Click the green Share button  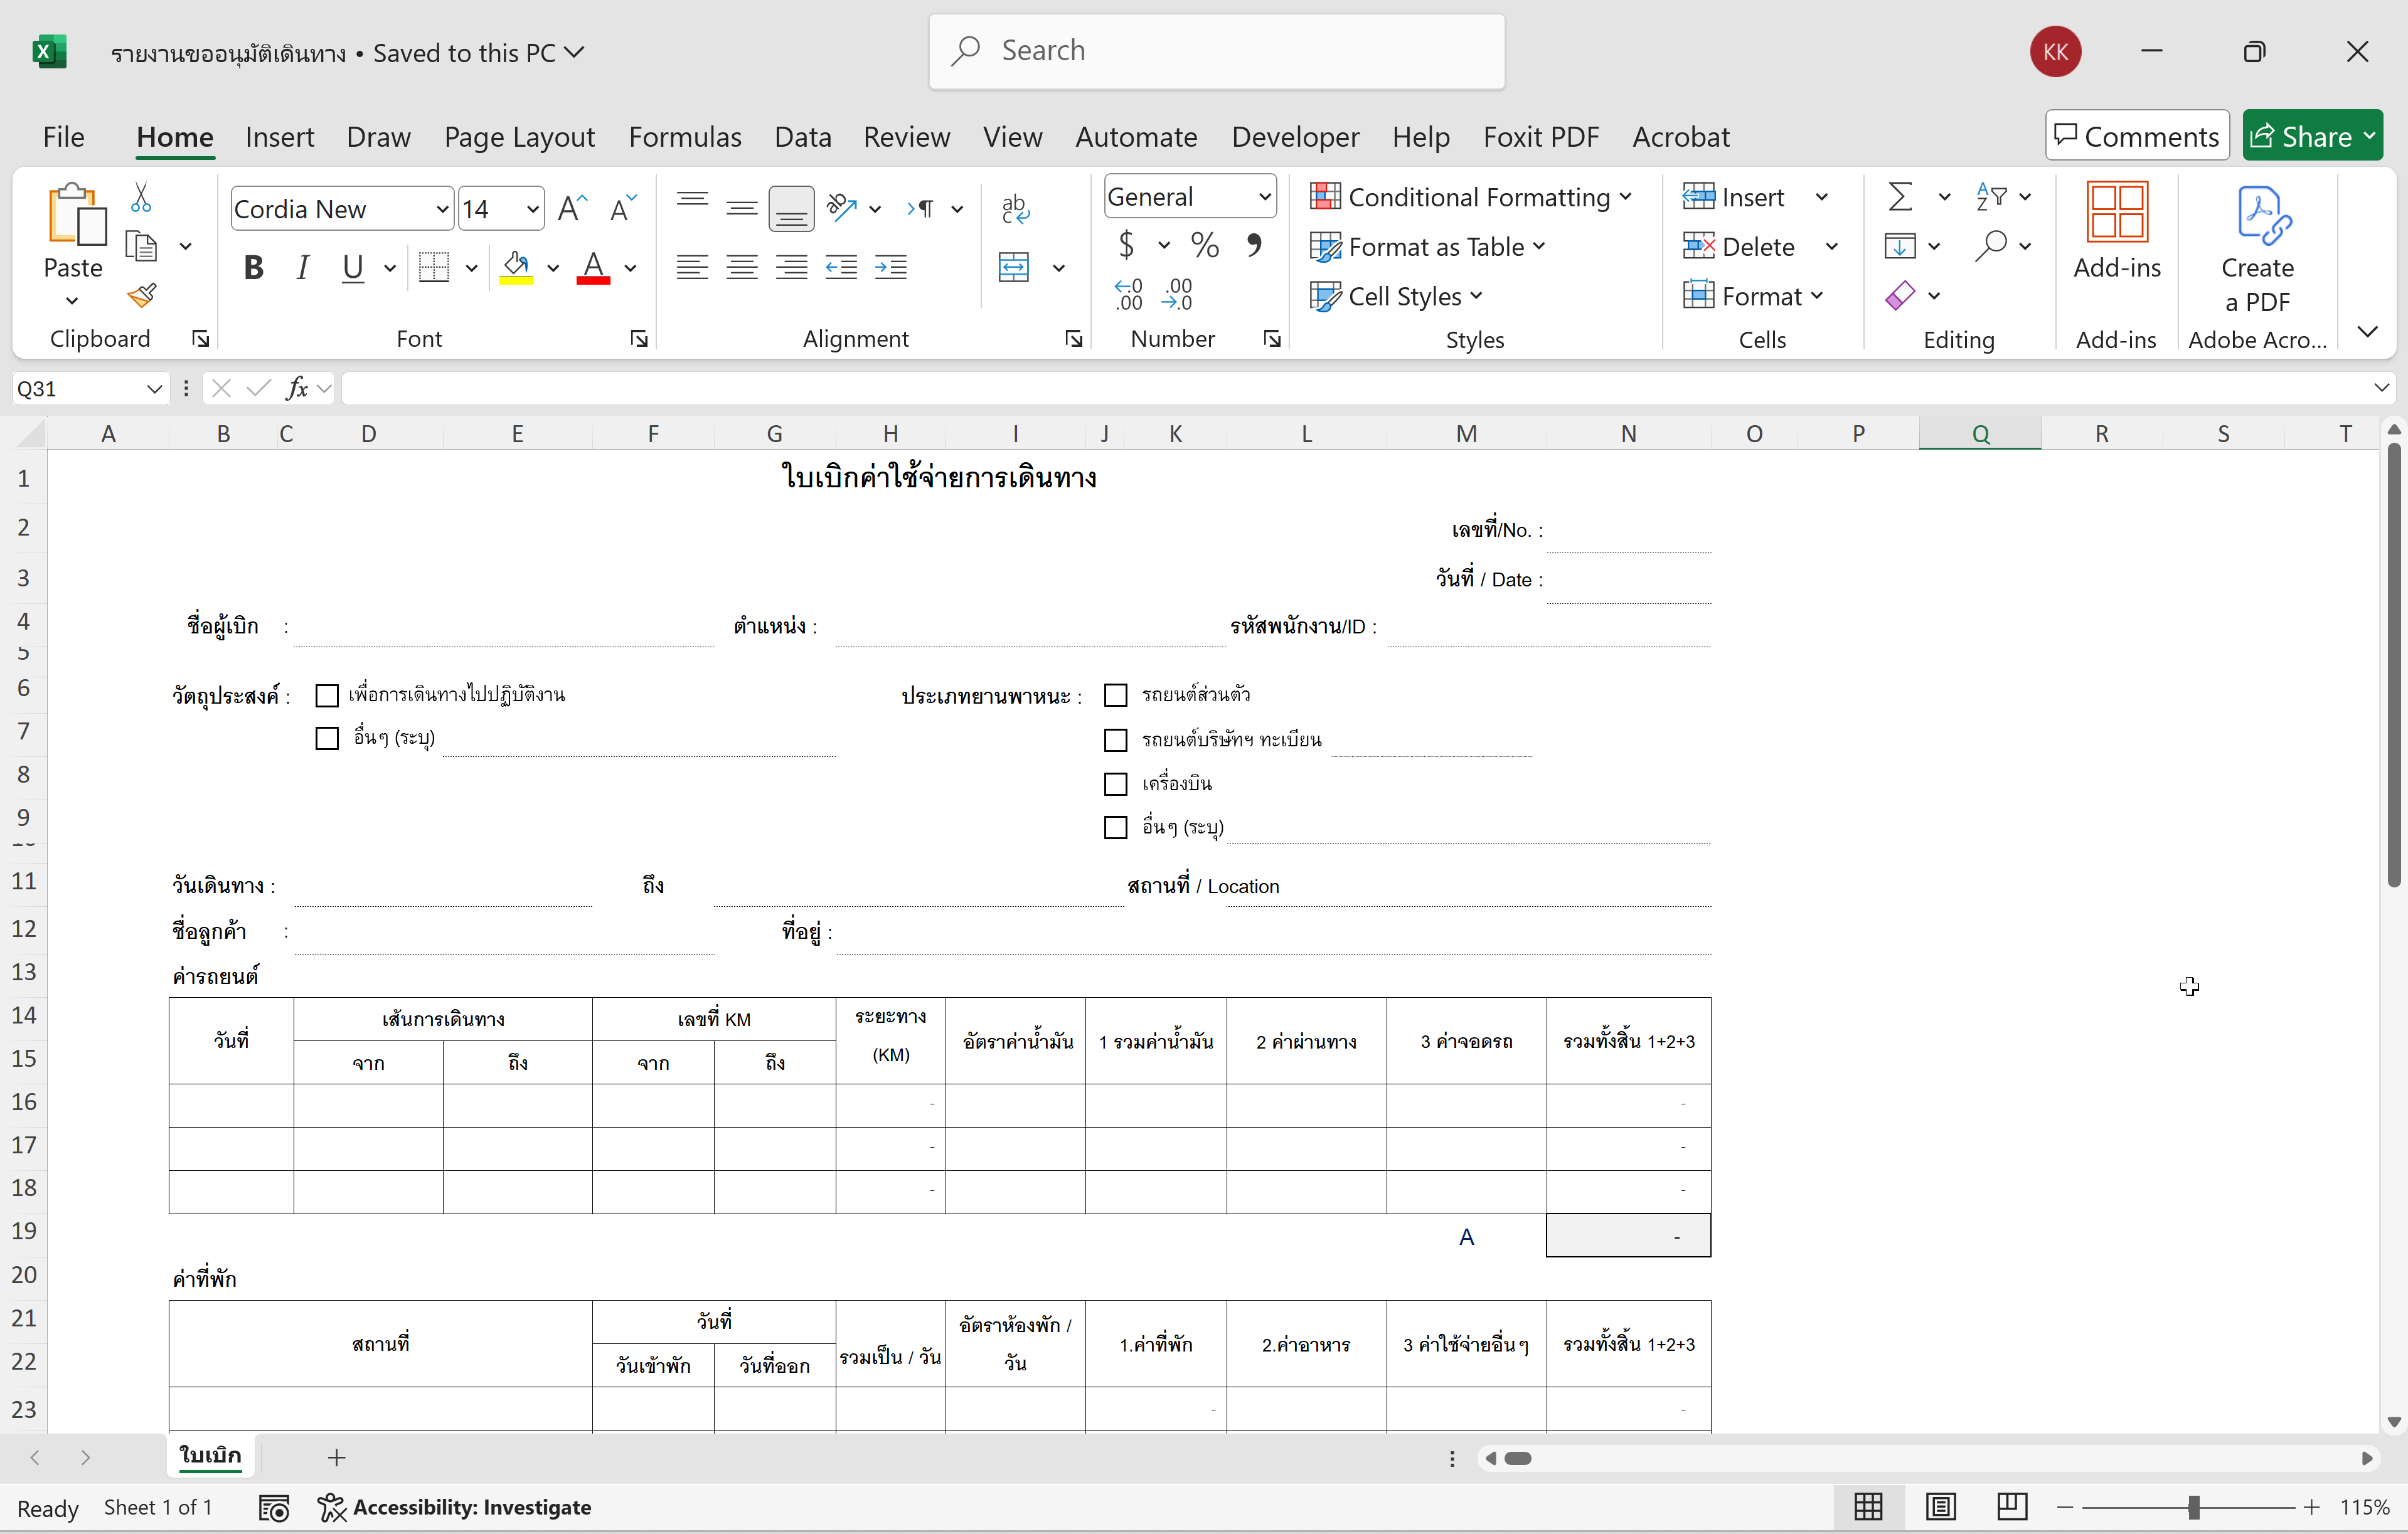tap(2300, 137)
